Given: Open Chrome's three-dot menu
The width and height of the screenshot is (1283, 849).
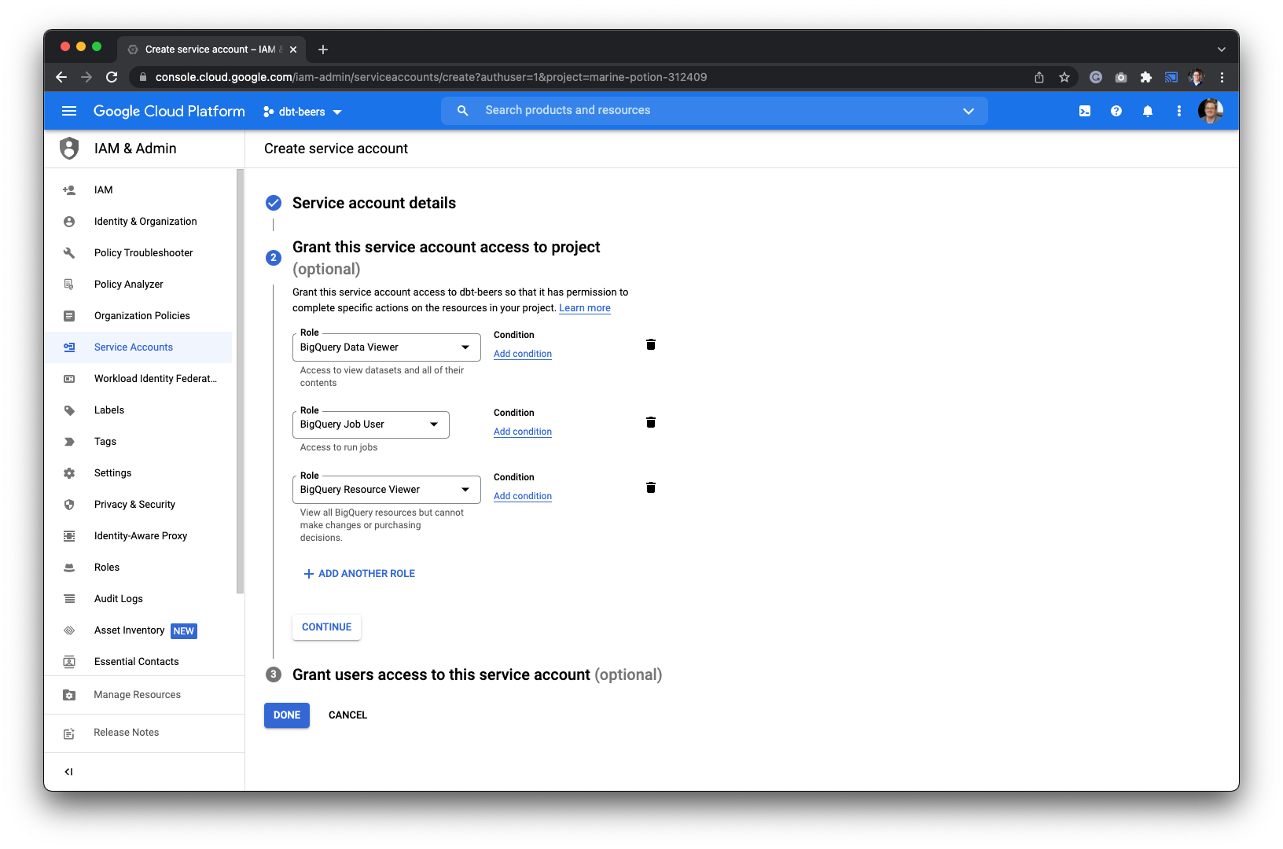Looking at the screenshot, I should coord(1222,77).
